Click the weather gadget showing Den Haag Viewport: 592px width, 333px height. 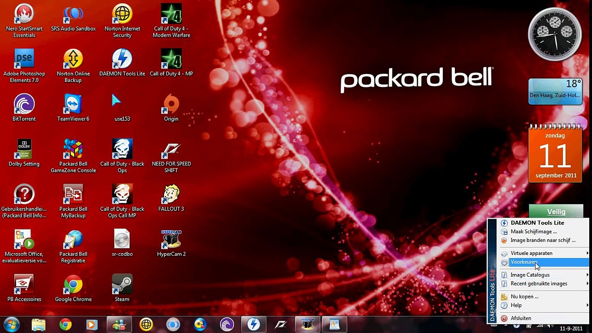(555, 91)
